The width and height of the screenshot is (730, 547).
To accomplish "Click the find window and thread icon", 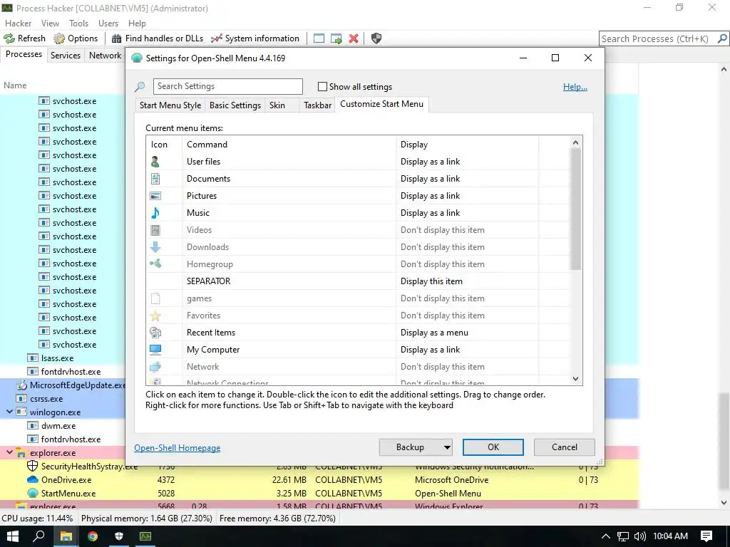I will click(336, 38).
